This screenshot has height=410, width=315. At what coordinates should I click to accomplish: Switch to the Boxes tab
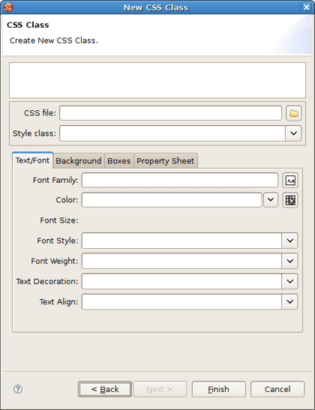(119, 161)
